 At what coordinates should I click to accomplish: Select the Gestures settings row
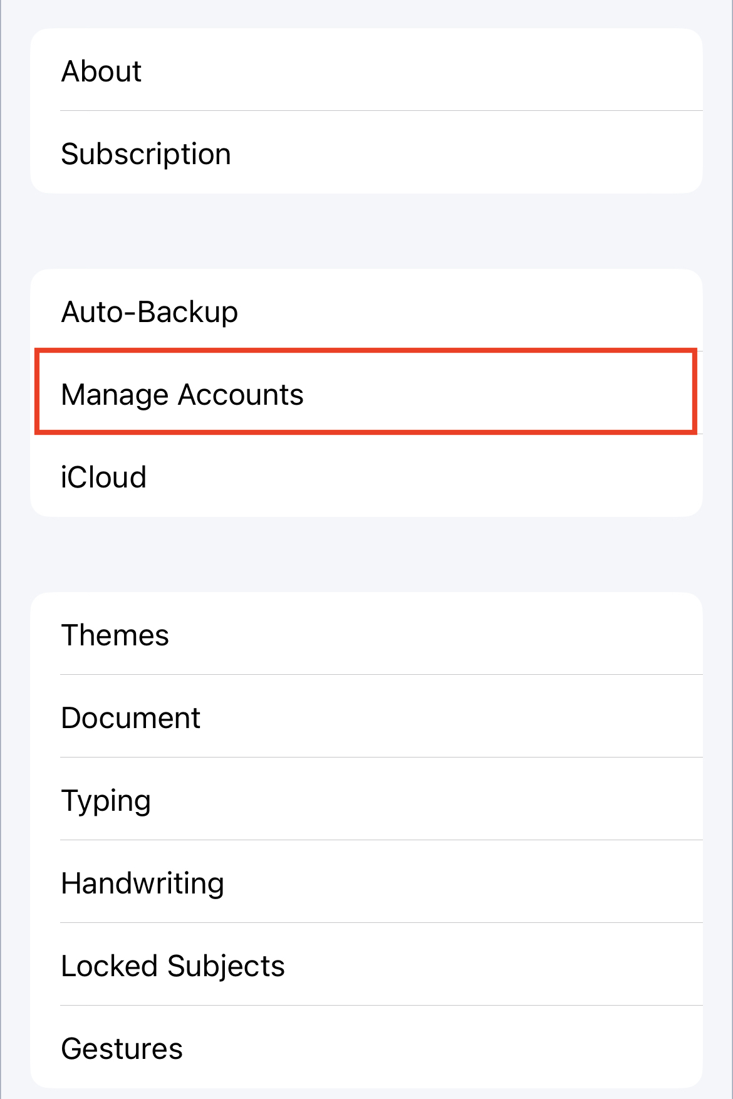[x=366, y=1048]
